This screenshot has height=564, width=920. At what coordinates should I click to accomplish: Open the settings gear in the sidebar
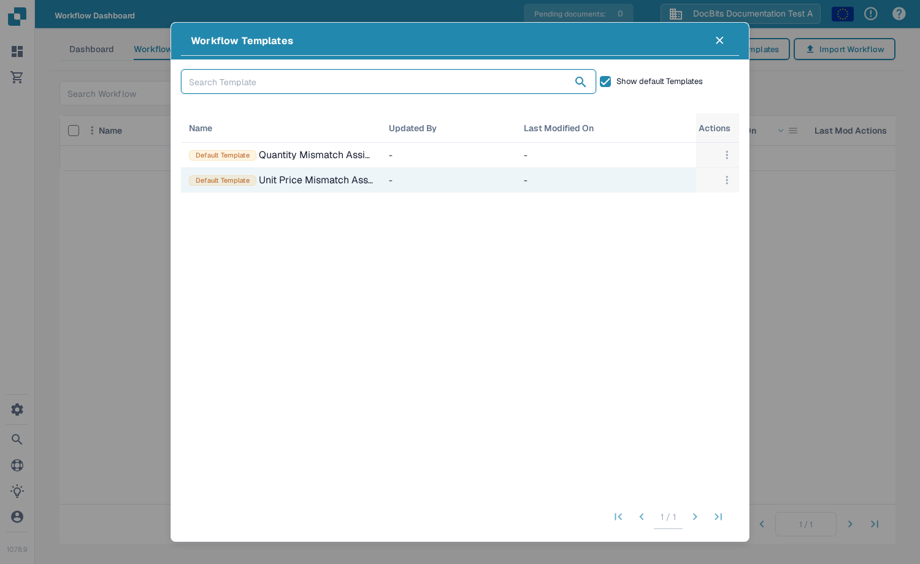17,410
